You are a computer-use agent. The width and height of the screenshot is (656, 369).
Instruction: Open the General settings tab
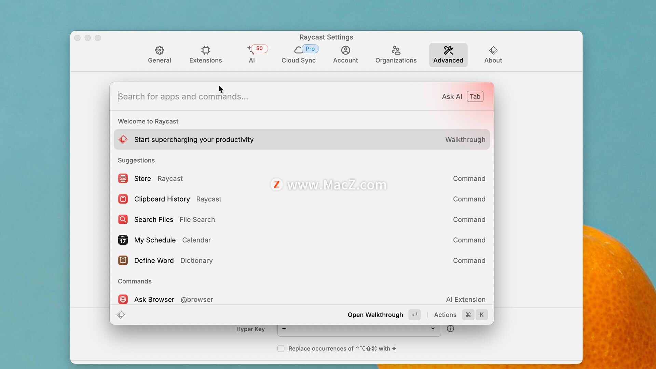(159, 55)
